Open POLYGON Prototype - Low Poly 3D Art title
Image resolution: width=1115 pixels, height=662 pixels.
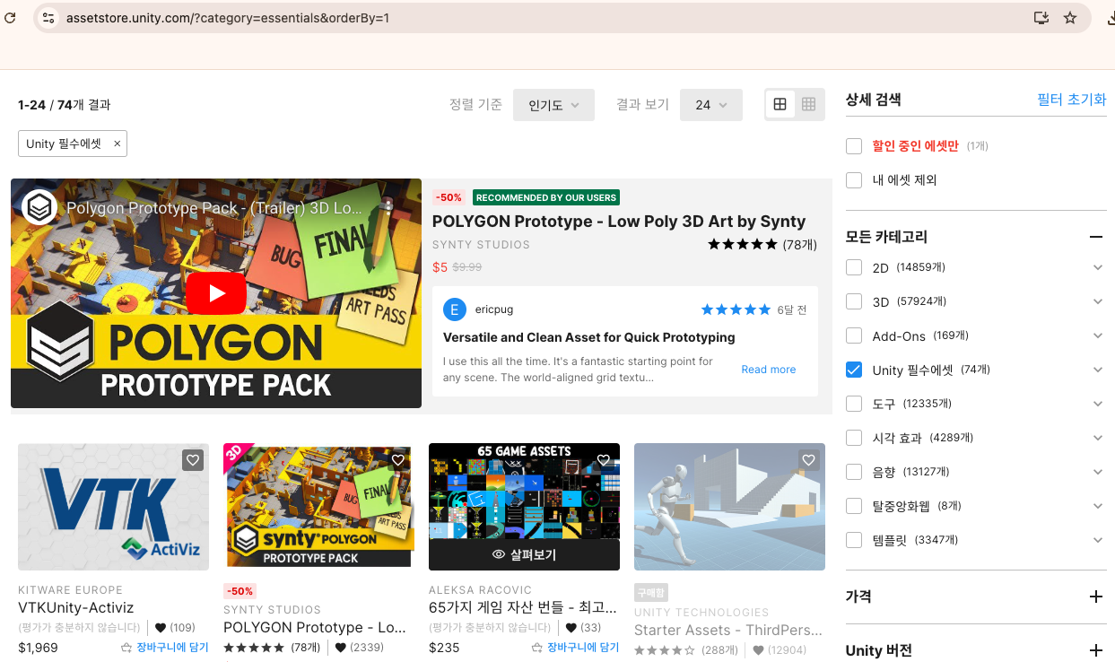(x=619, y=222)
